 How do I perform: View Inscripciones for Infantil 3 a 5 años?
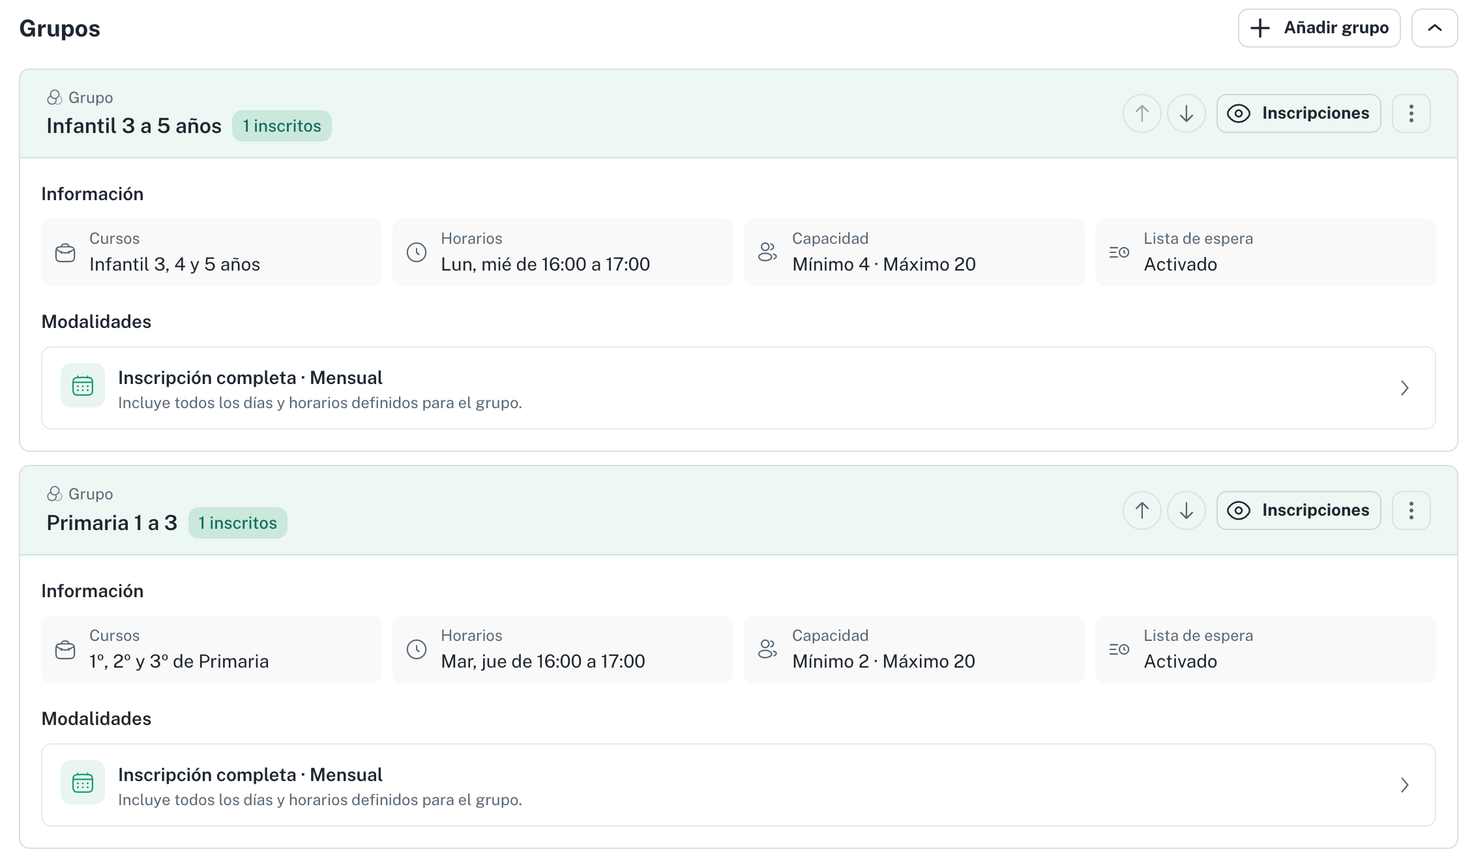click(1299, 113)
